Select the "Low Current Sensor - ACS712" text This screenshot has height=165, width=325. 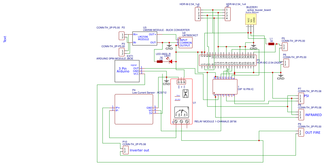pyautogui.click(x=149, y=93)
